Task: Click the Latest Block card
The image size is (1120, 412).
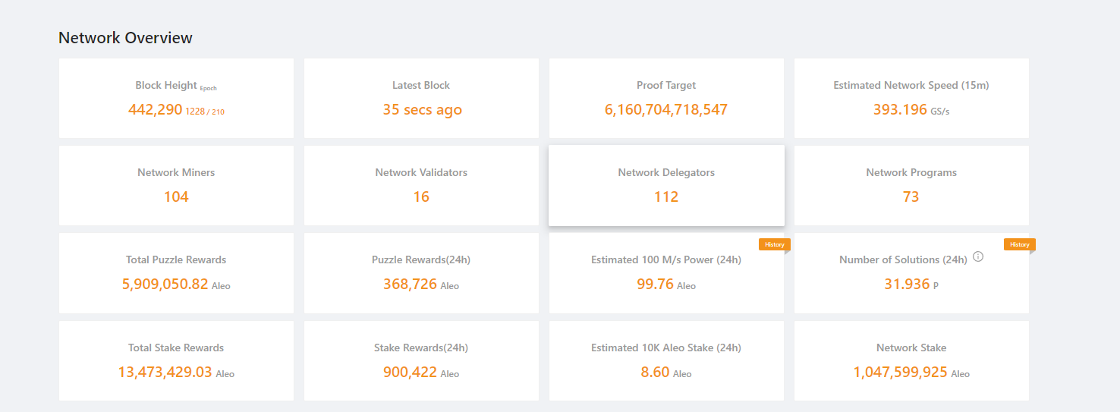Action: (421, 99)
